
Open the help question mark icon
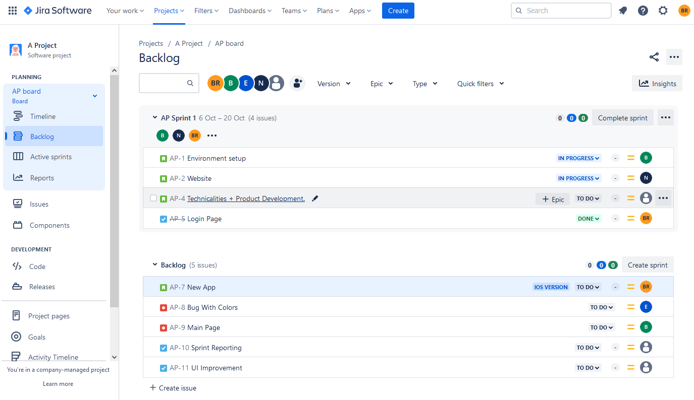coord(643,10)
